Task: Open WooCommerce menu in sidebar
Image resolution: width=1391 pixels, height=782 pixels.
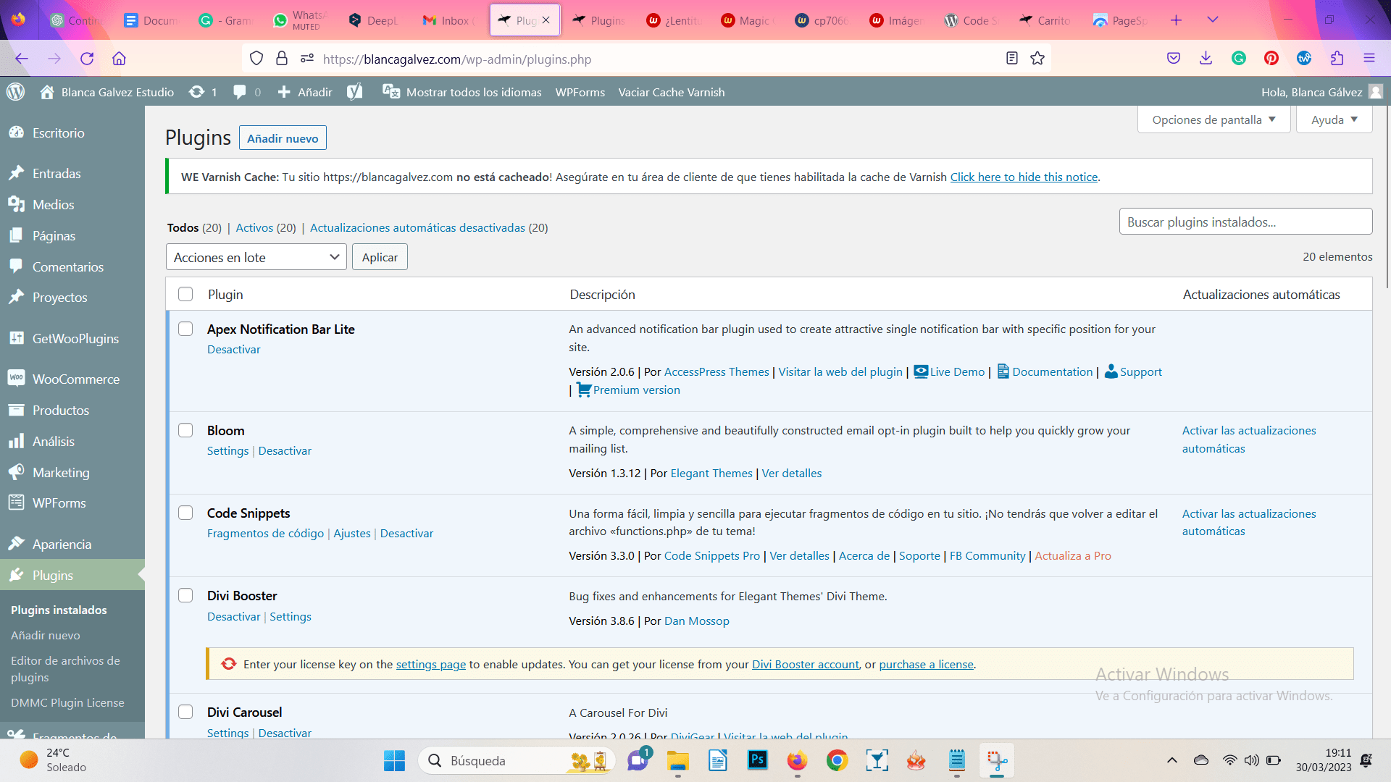Action: pyautogui.click(x=72, y=379)
